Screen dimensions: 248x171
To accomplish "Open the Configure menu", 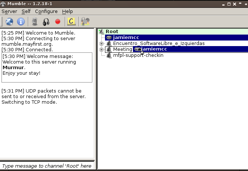I will point(46,12).
